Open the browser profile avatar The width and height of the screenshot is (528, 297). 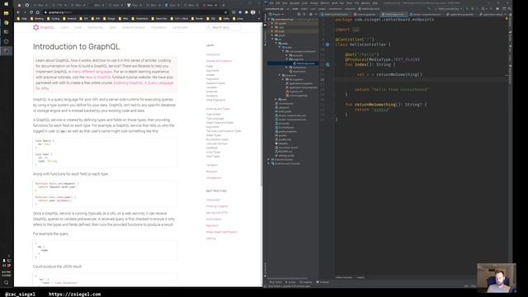pyautogui.click(x=253, y=12)
